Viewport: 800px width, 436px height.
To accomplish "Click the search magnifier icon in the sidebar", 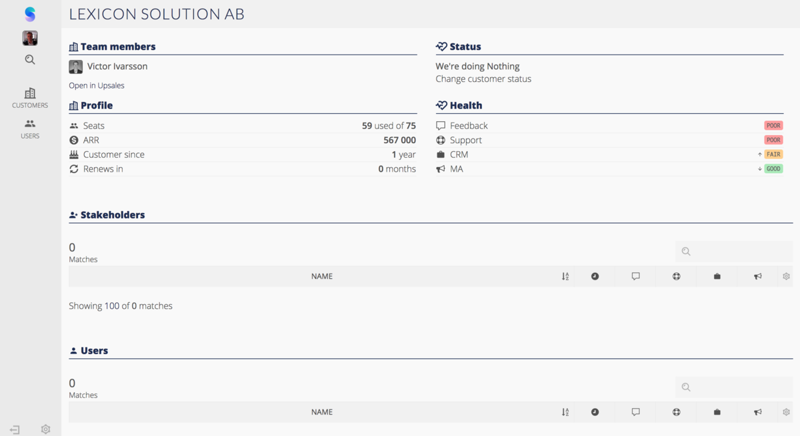I will click(x=29, y=59).
